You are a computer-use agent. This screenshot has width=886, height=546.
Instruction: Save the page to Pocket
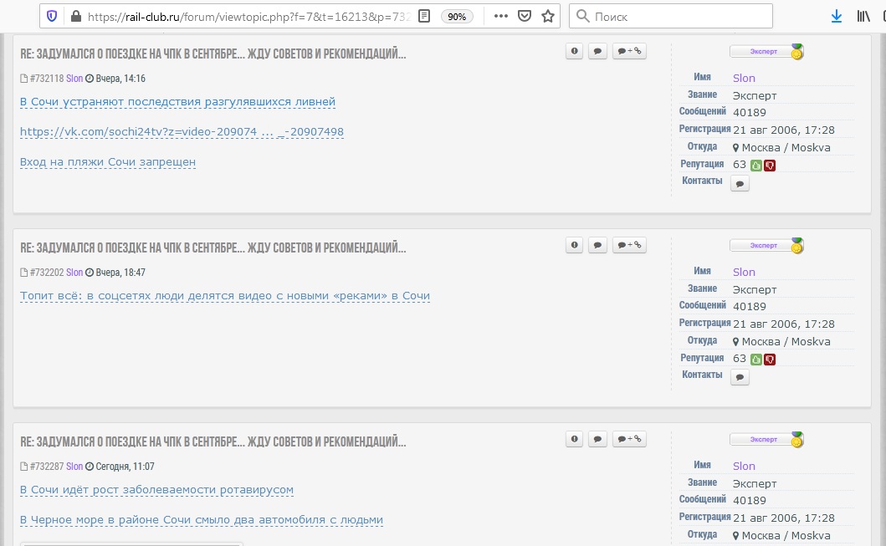pyautogui.click(x=524, y=16)
